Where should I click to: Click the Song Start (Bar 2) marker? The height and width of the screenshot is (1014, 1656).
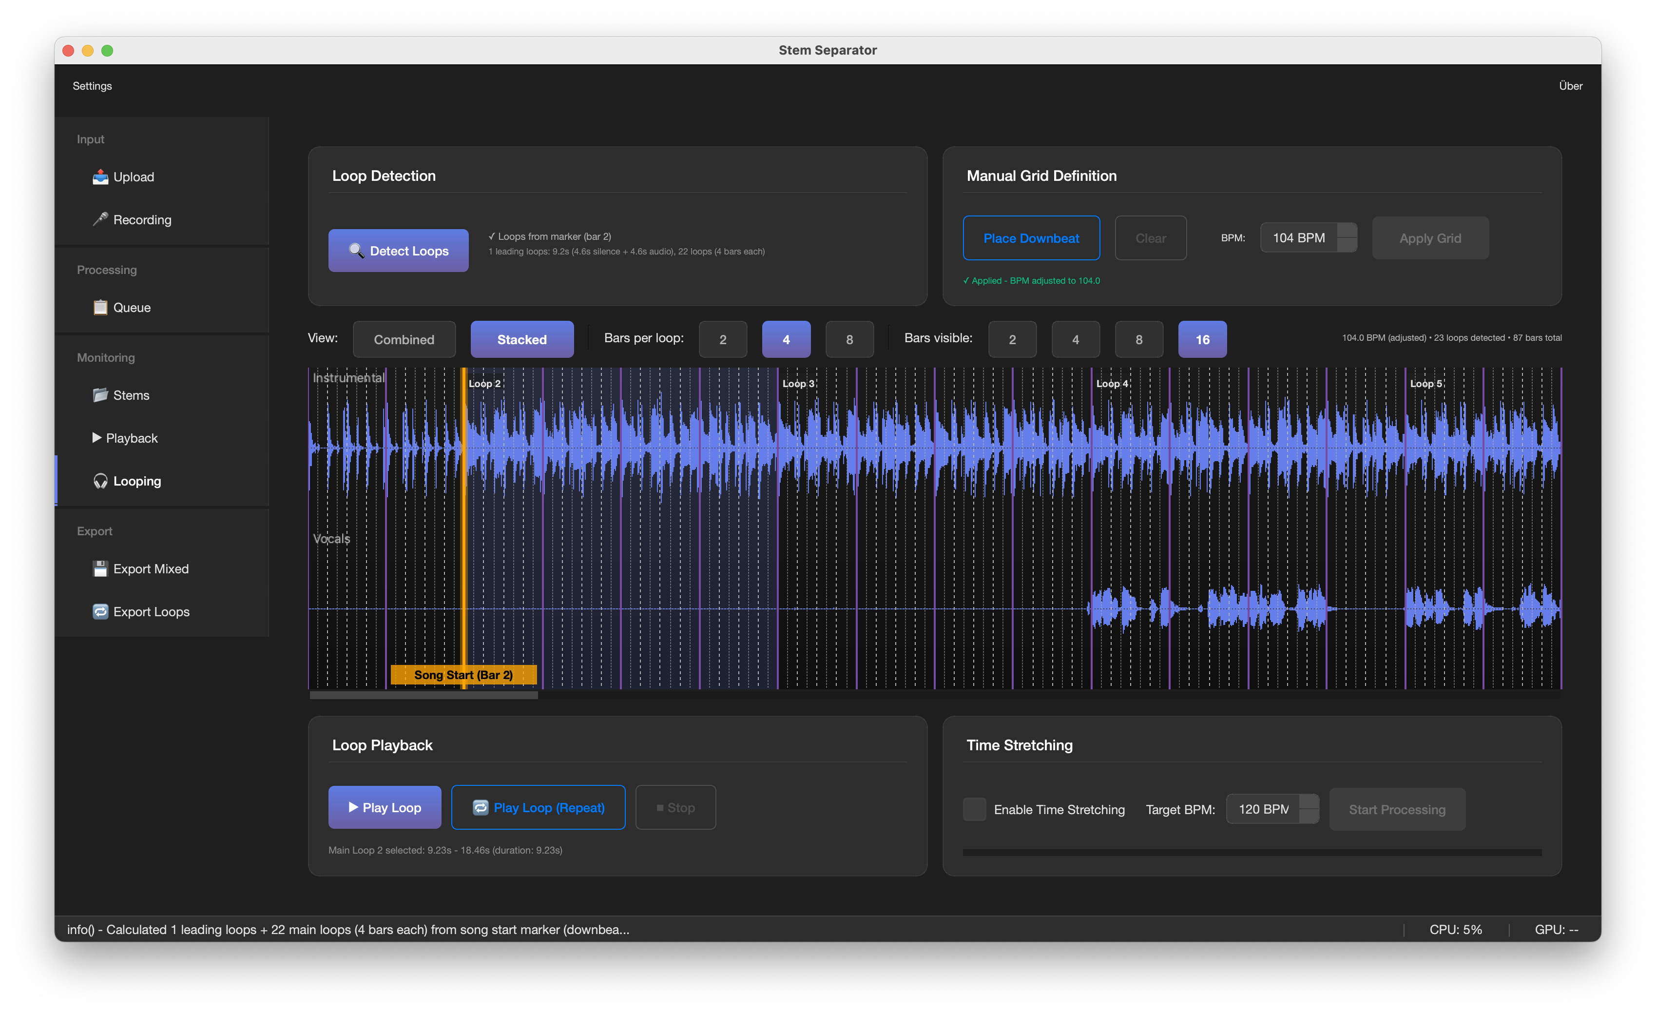463,674
